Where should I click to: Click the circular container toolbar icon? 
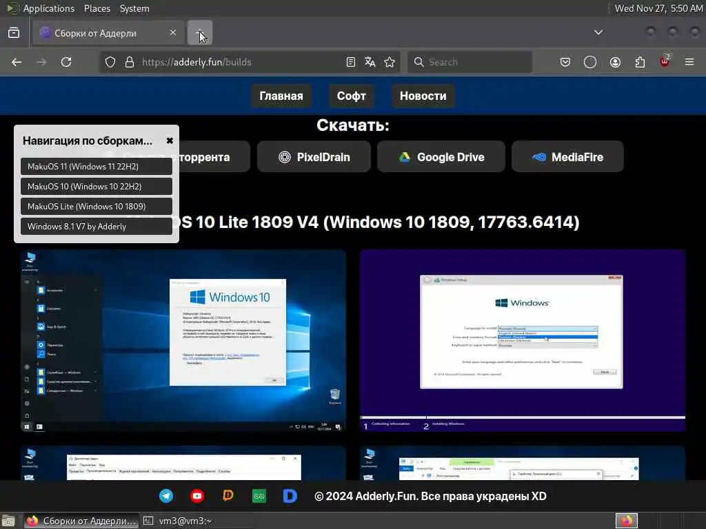(590, 62)
